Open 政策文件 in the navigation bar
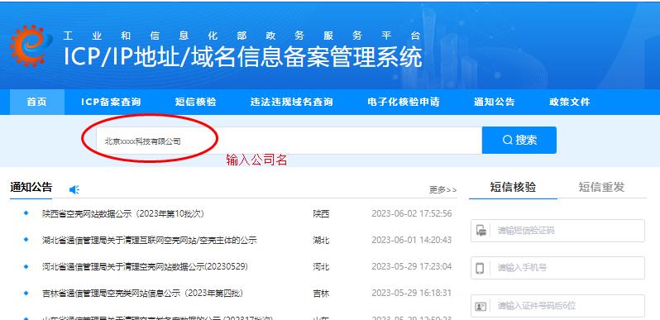This screenshot has width=660, height=320. click(570, 102)
